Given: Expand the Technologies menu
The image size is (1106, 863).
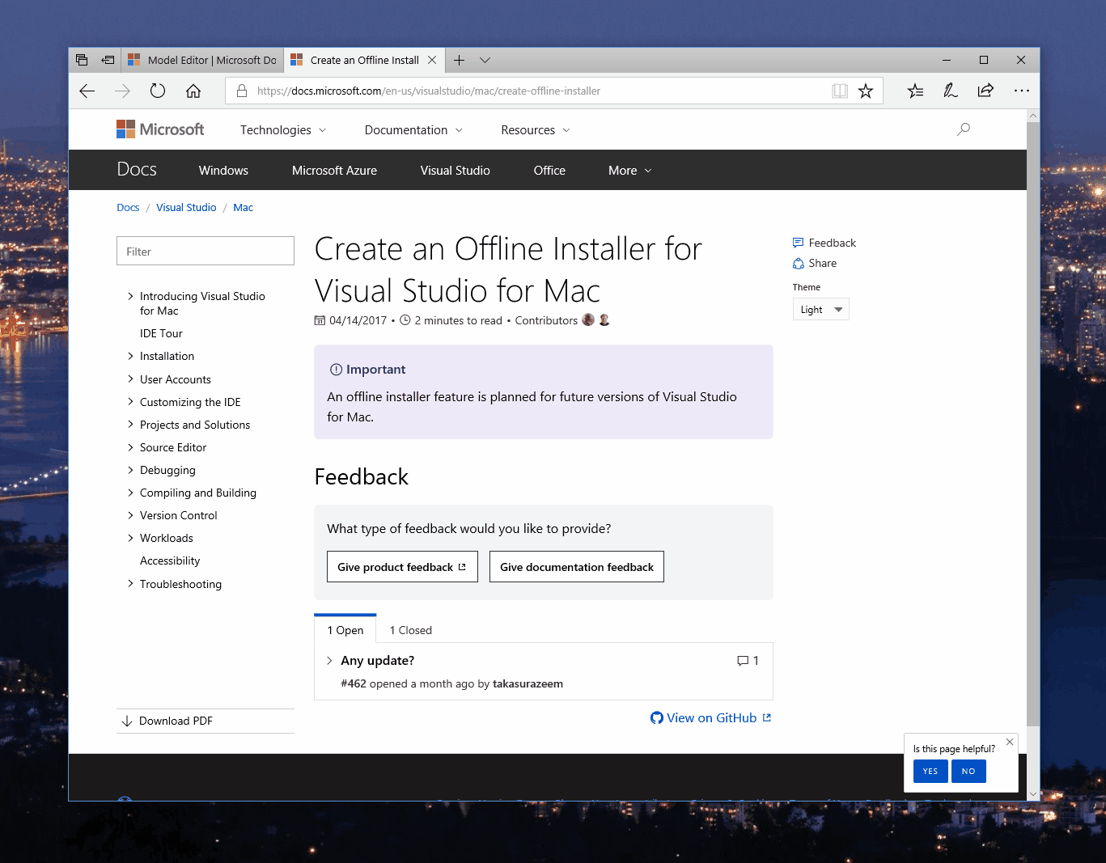Looking at the screenshot, I should click(282, 130).
